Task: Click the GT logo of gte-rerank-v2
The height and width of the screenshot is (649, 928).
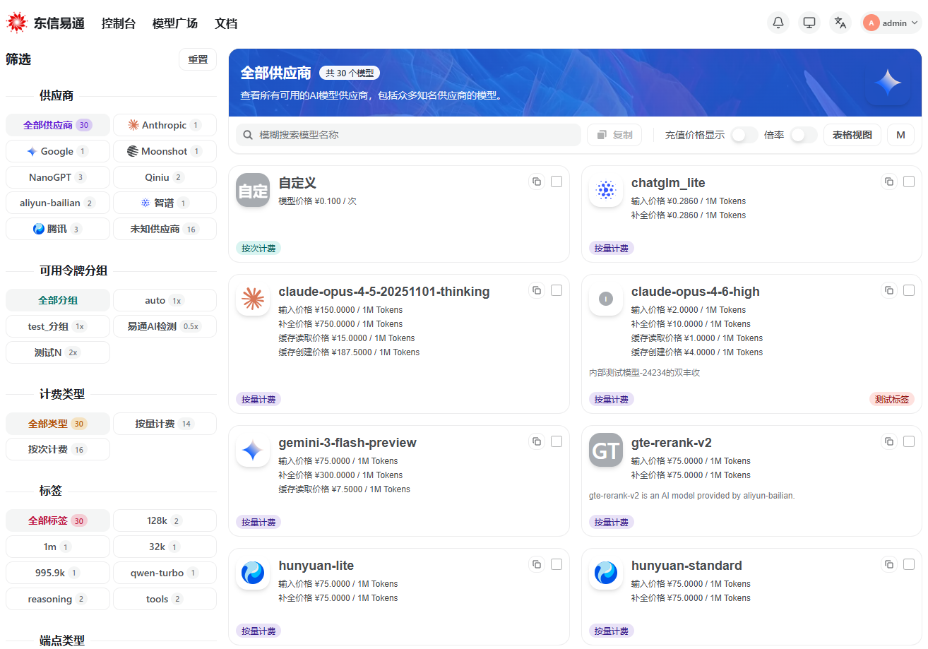Action: pyautogui.click(x=606, y=450)
